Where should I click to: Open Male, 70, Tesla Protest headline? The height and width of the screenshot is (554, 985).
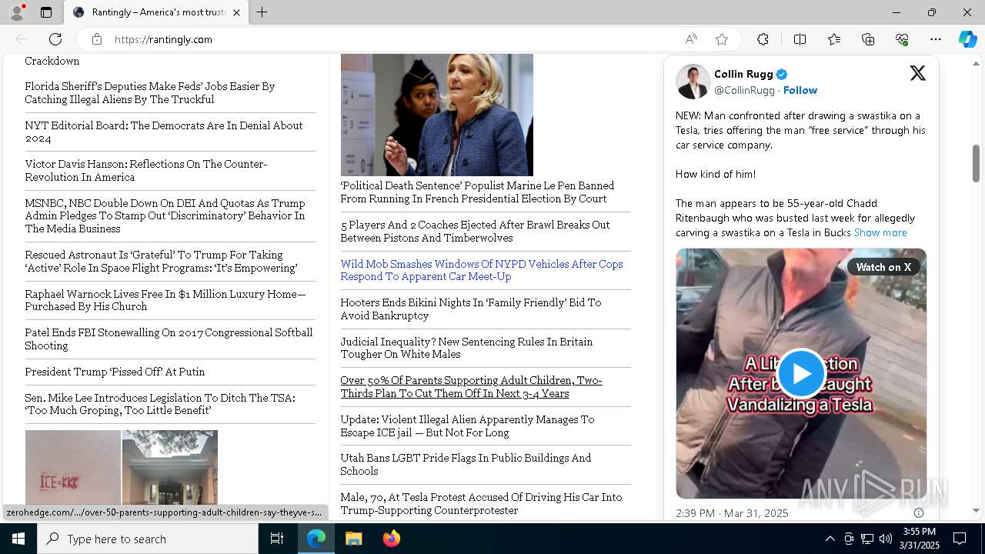(481, 503)
